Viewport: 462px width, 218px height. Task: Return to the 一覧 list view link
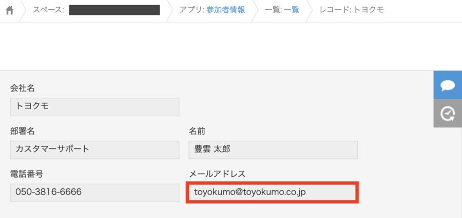(292, 10)
